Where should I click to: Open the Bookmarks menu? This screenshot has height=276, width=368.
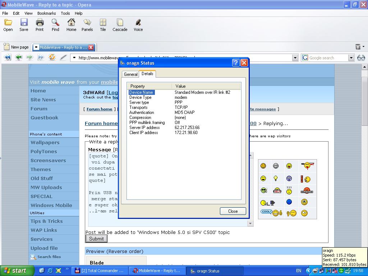tap(46, 13)
